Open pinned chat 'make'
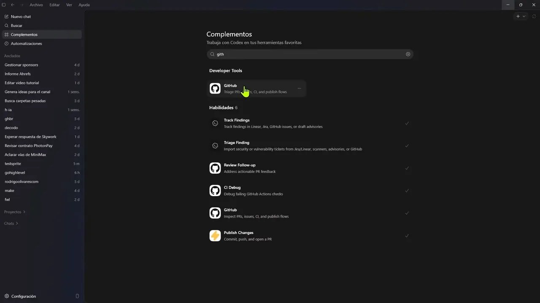The image size is (540, 303). click(42, 191)
